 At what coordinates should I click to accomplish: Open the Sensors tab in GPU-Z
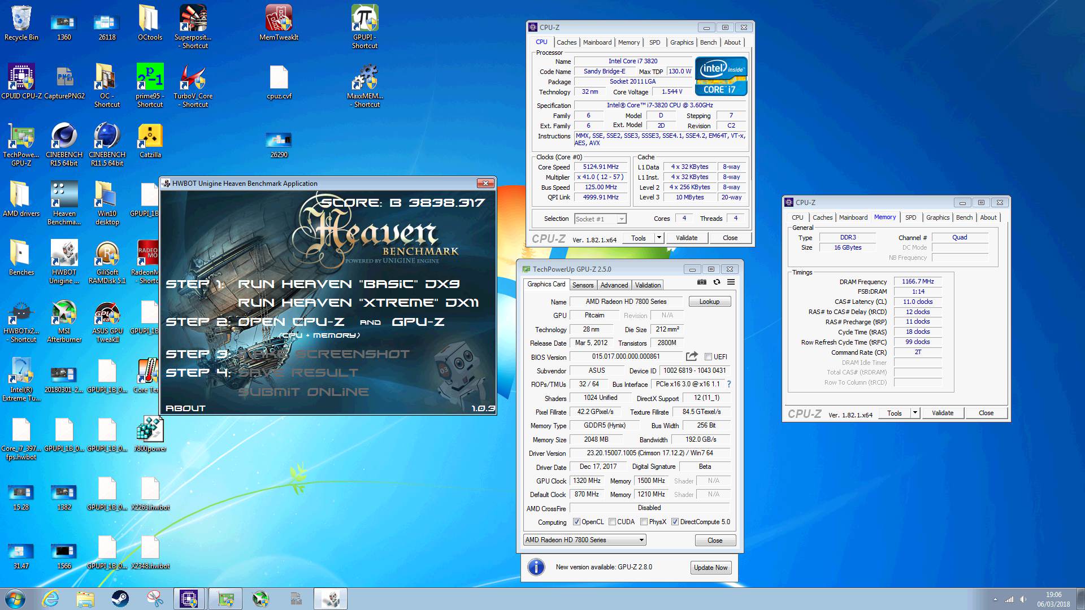[583, 285]
